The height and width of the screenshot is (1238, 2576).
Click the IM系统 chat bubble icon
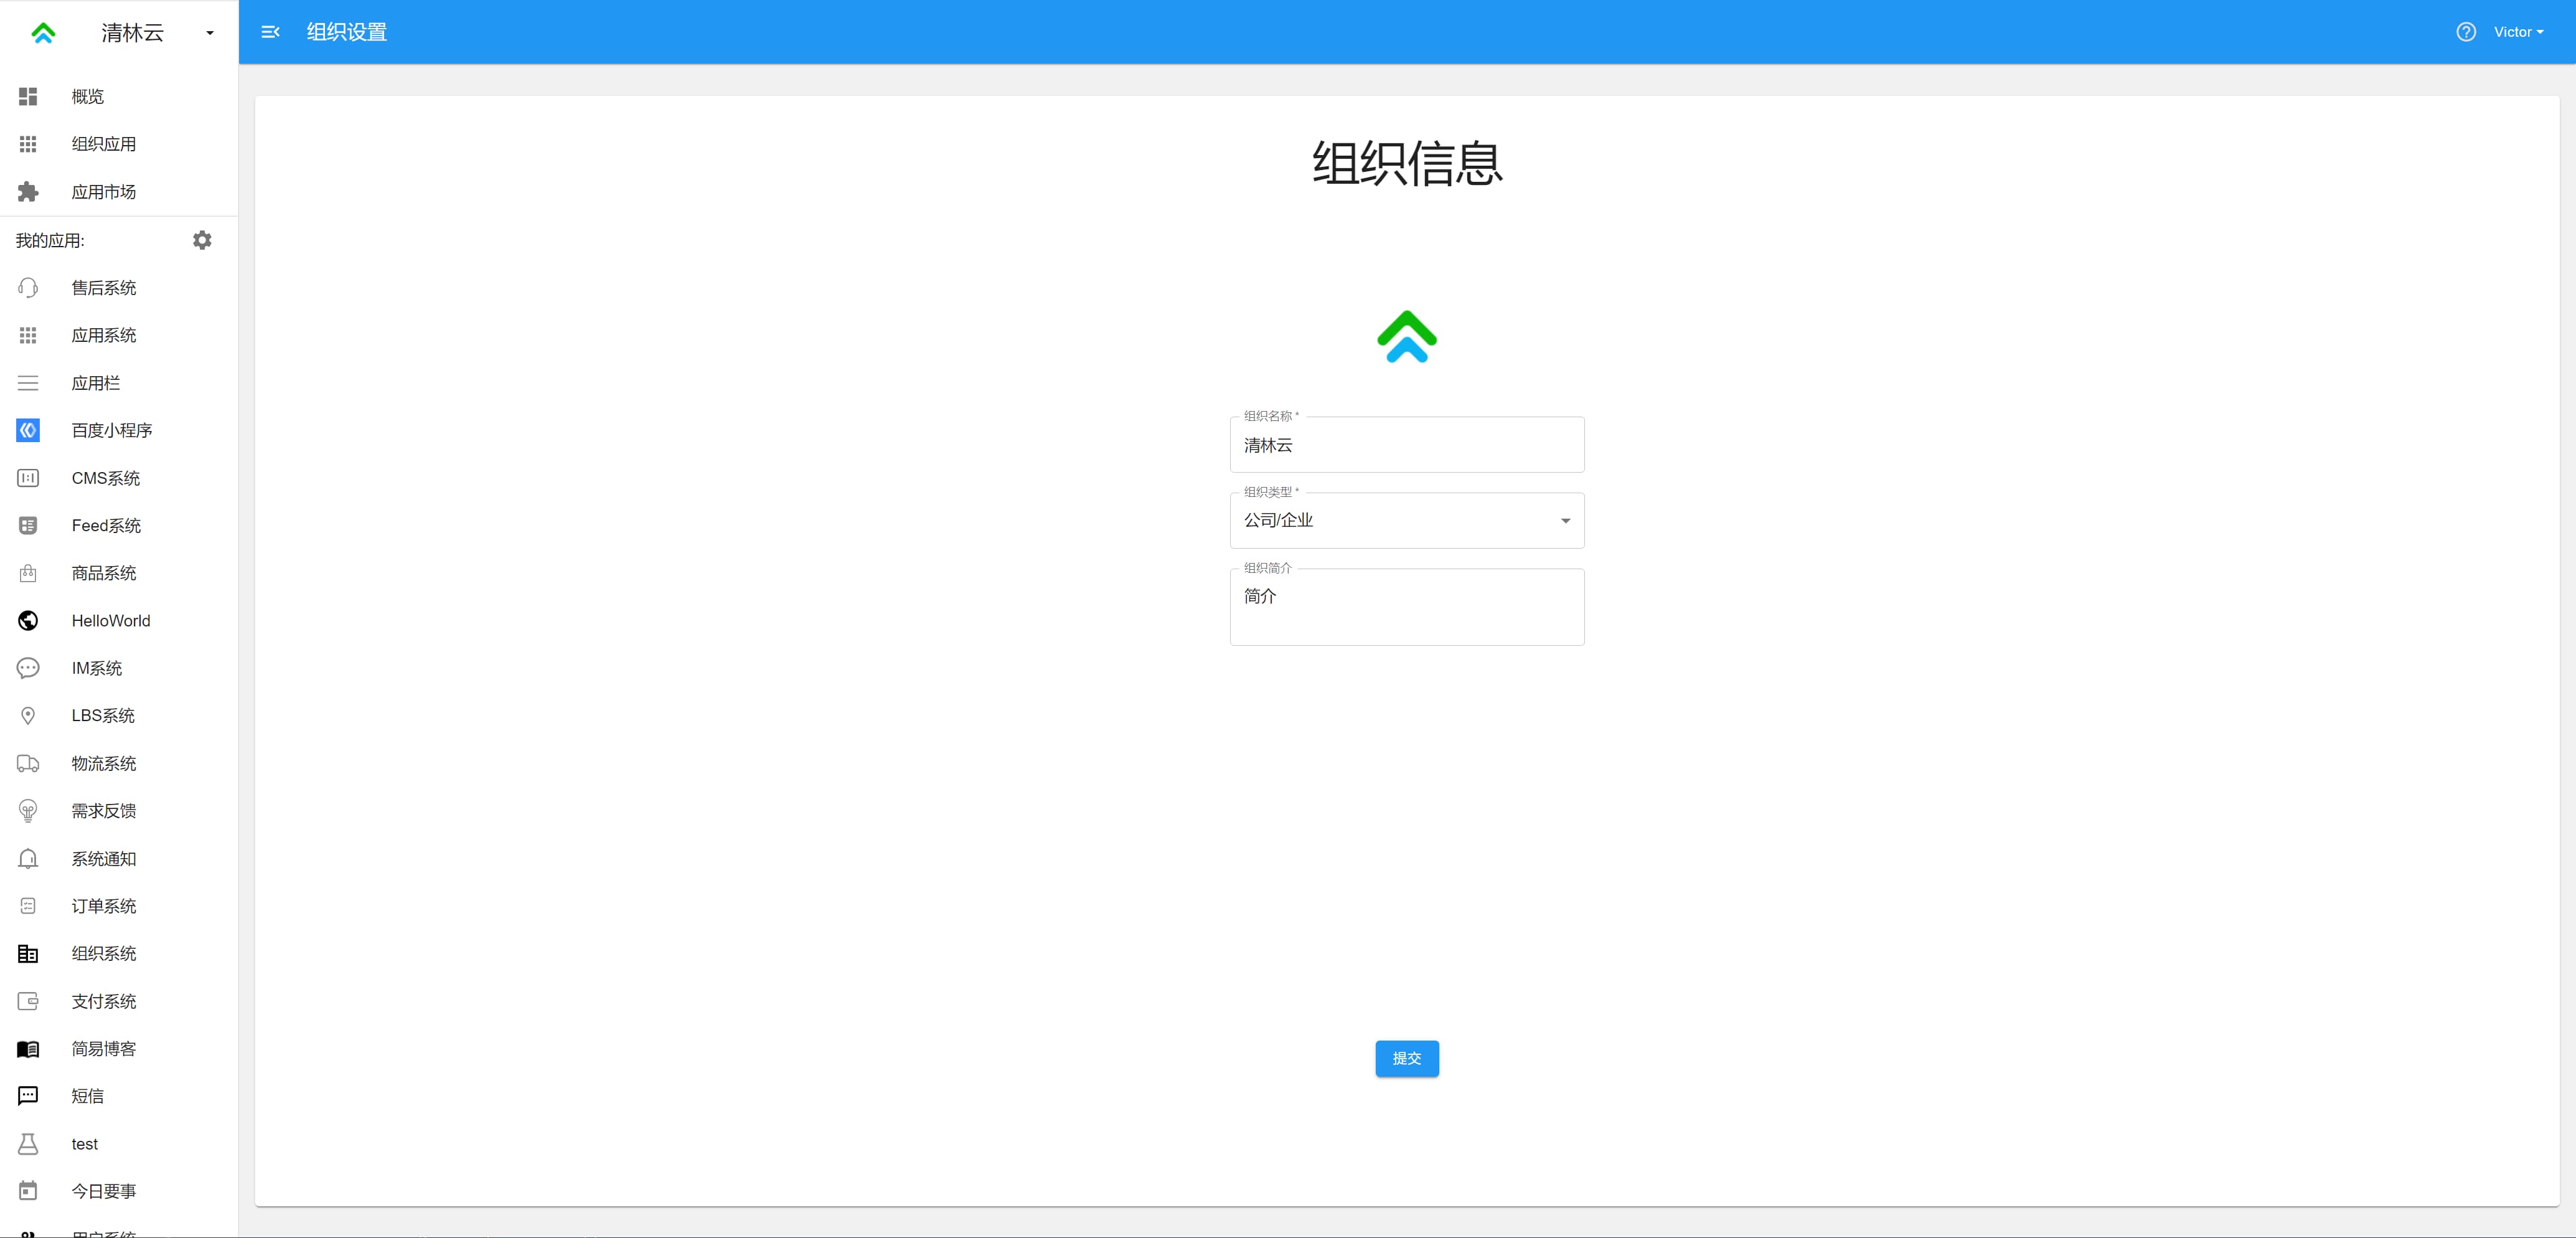(28, 668)
